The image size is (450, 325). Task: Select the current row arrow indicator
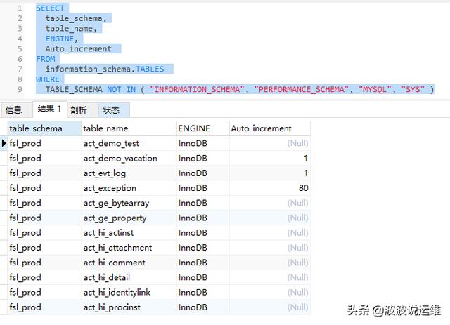4,143
